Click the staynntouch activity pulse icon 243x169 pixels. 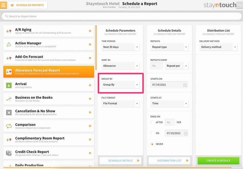(240, 5)
